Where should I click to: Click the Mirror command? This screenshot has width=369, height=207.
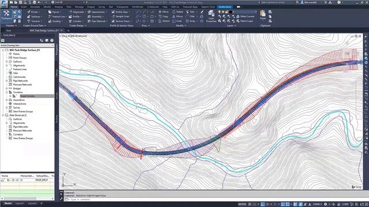coord(178,17)
